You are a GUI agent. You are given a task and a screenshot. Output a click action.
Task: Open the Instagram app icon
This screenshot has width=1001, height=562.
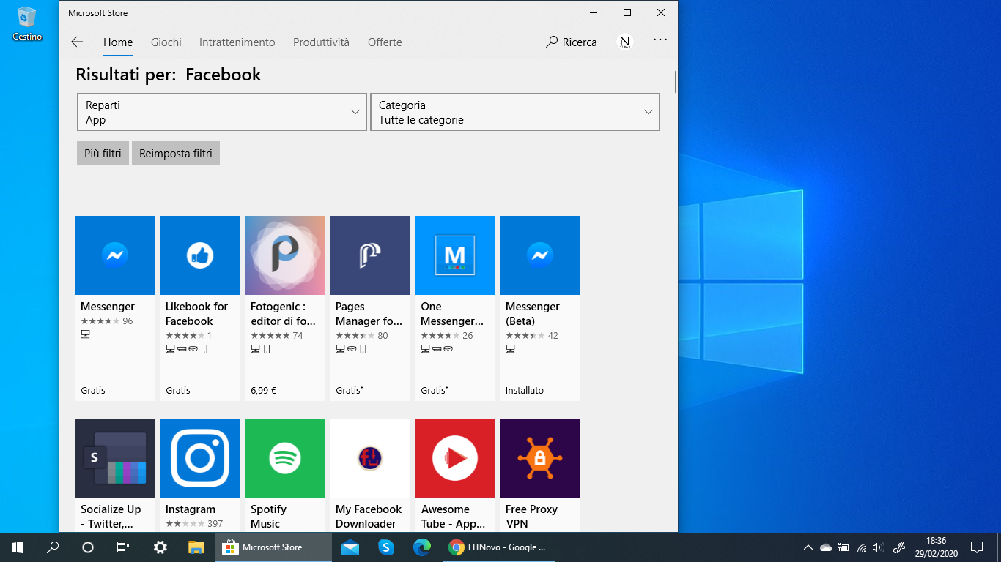point(200,458)
